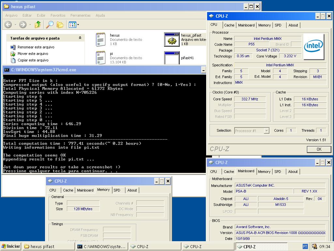This screenshot has height=251, width=334.
Task: Open SPD tab in Mainboard CPU-Z window
Action: pos(278,172)
